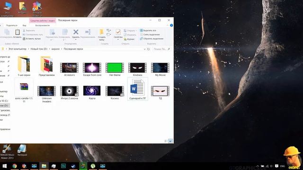Click Снять выделение (Select none)

coord(150,34)
